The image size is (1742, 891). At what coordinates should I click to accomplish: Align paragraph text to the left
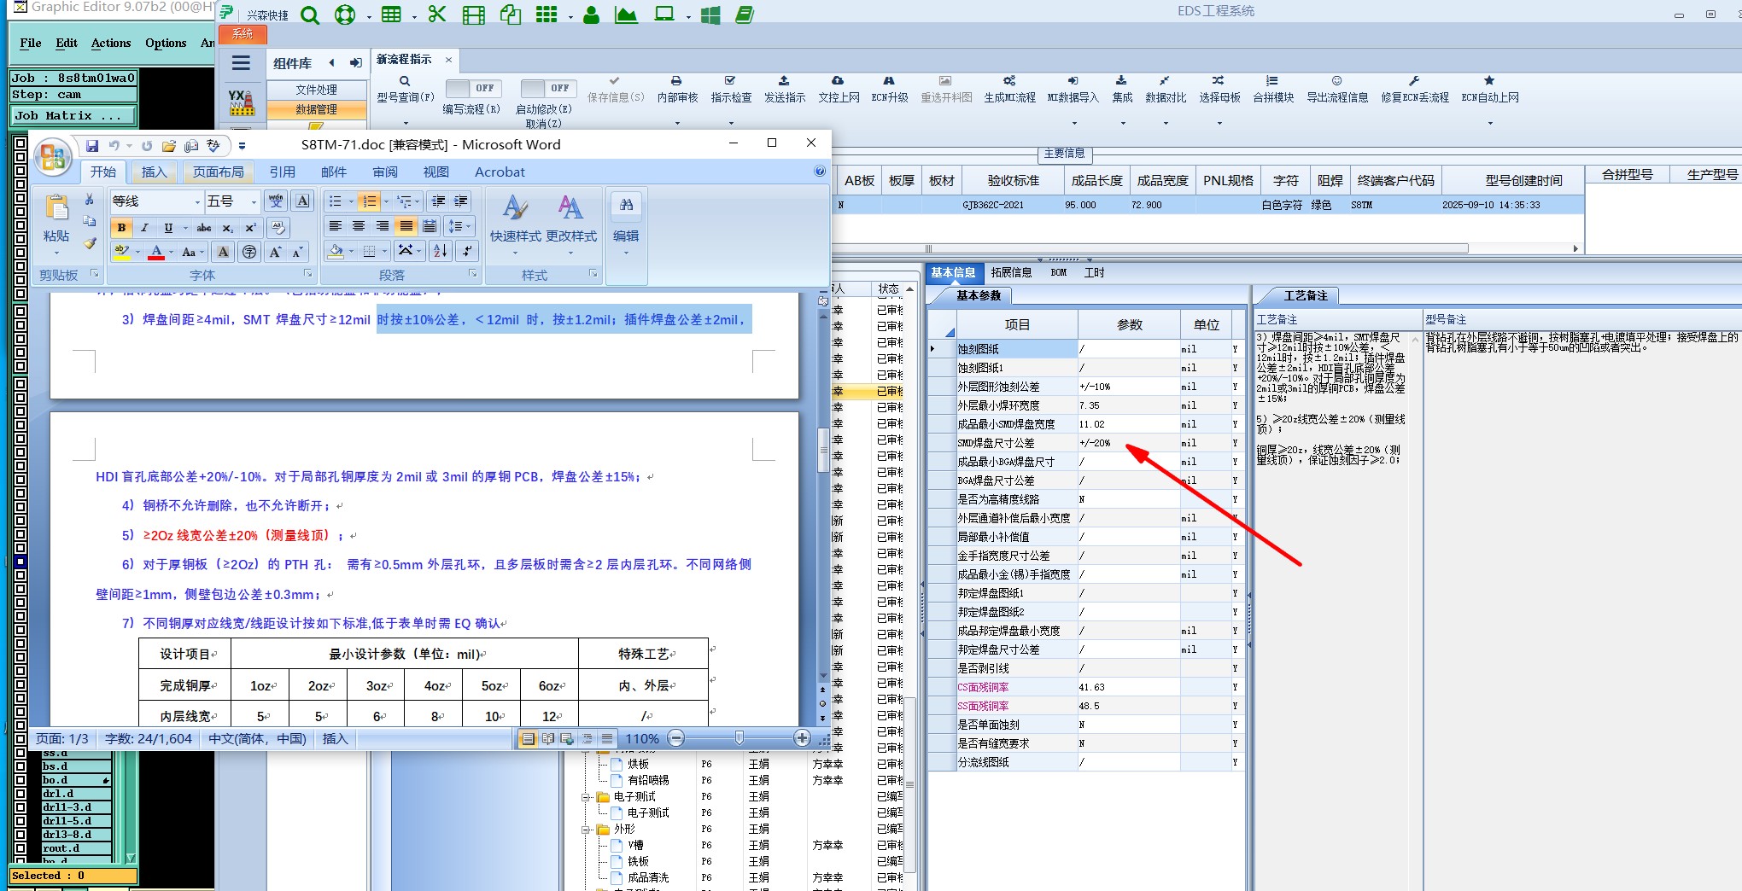pos(336,226)
